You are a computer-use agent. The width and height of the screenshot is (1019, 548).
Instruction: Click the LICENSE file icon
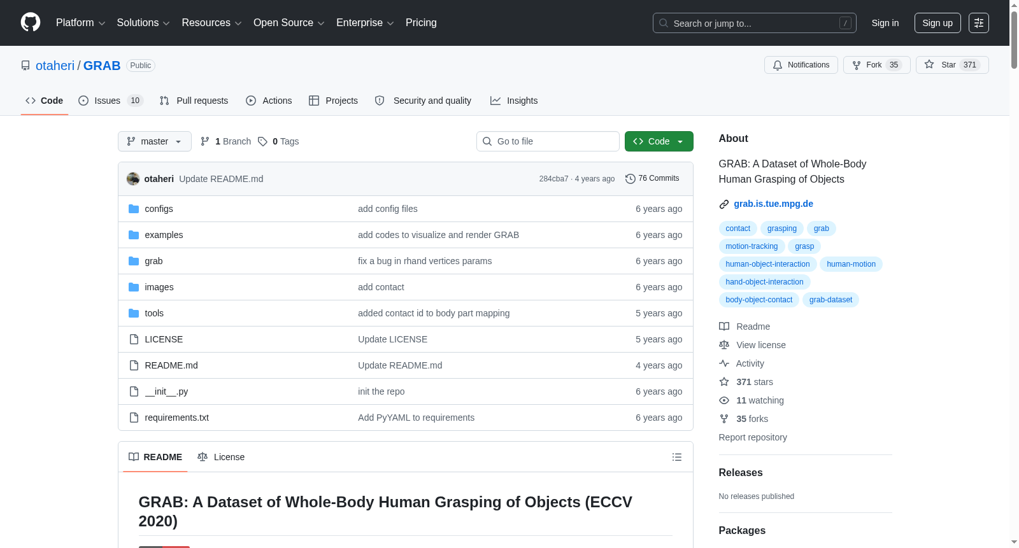tap(134, 339)
